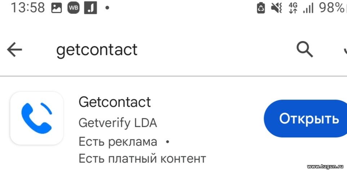
Task: Tap the battery saver recycle icon
Action: tap(261, 9)
